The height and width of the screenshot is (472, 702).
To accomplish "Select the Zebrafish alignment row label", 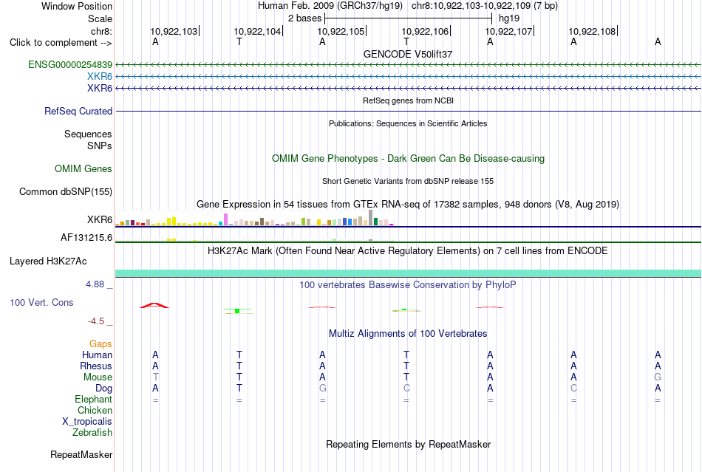I will tap(92, 433).
